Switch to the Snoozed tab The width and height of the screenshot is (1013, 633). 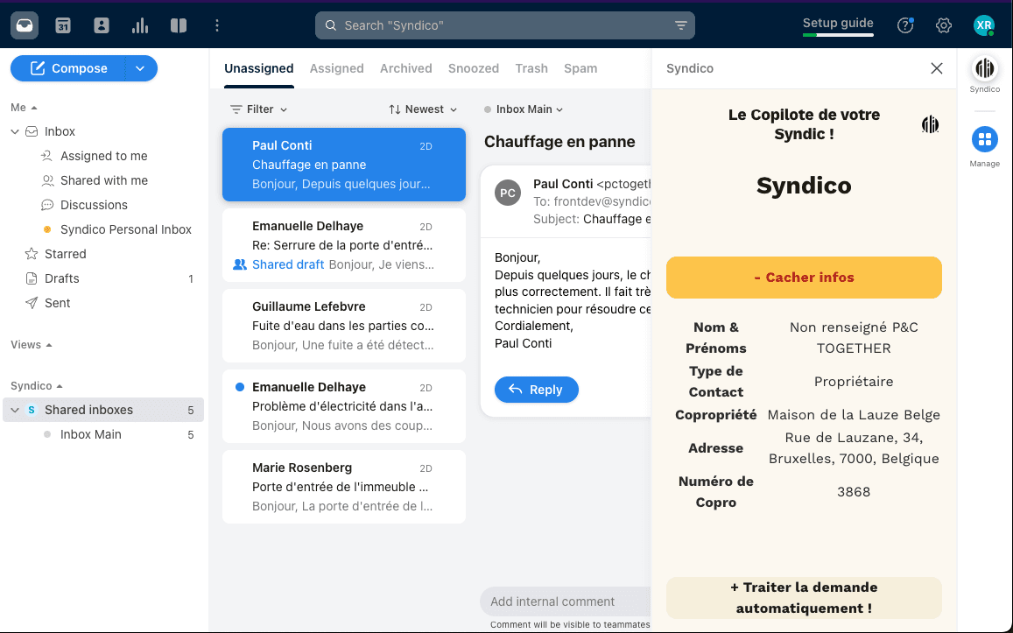(474, 68)
